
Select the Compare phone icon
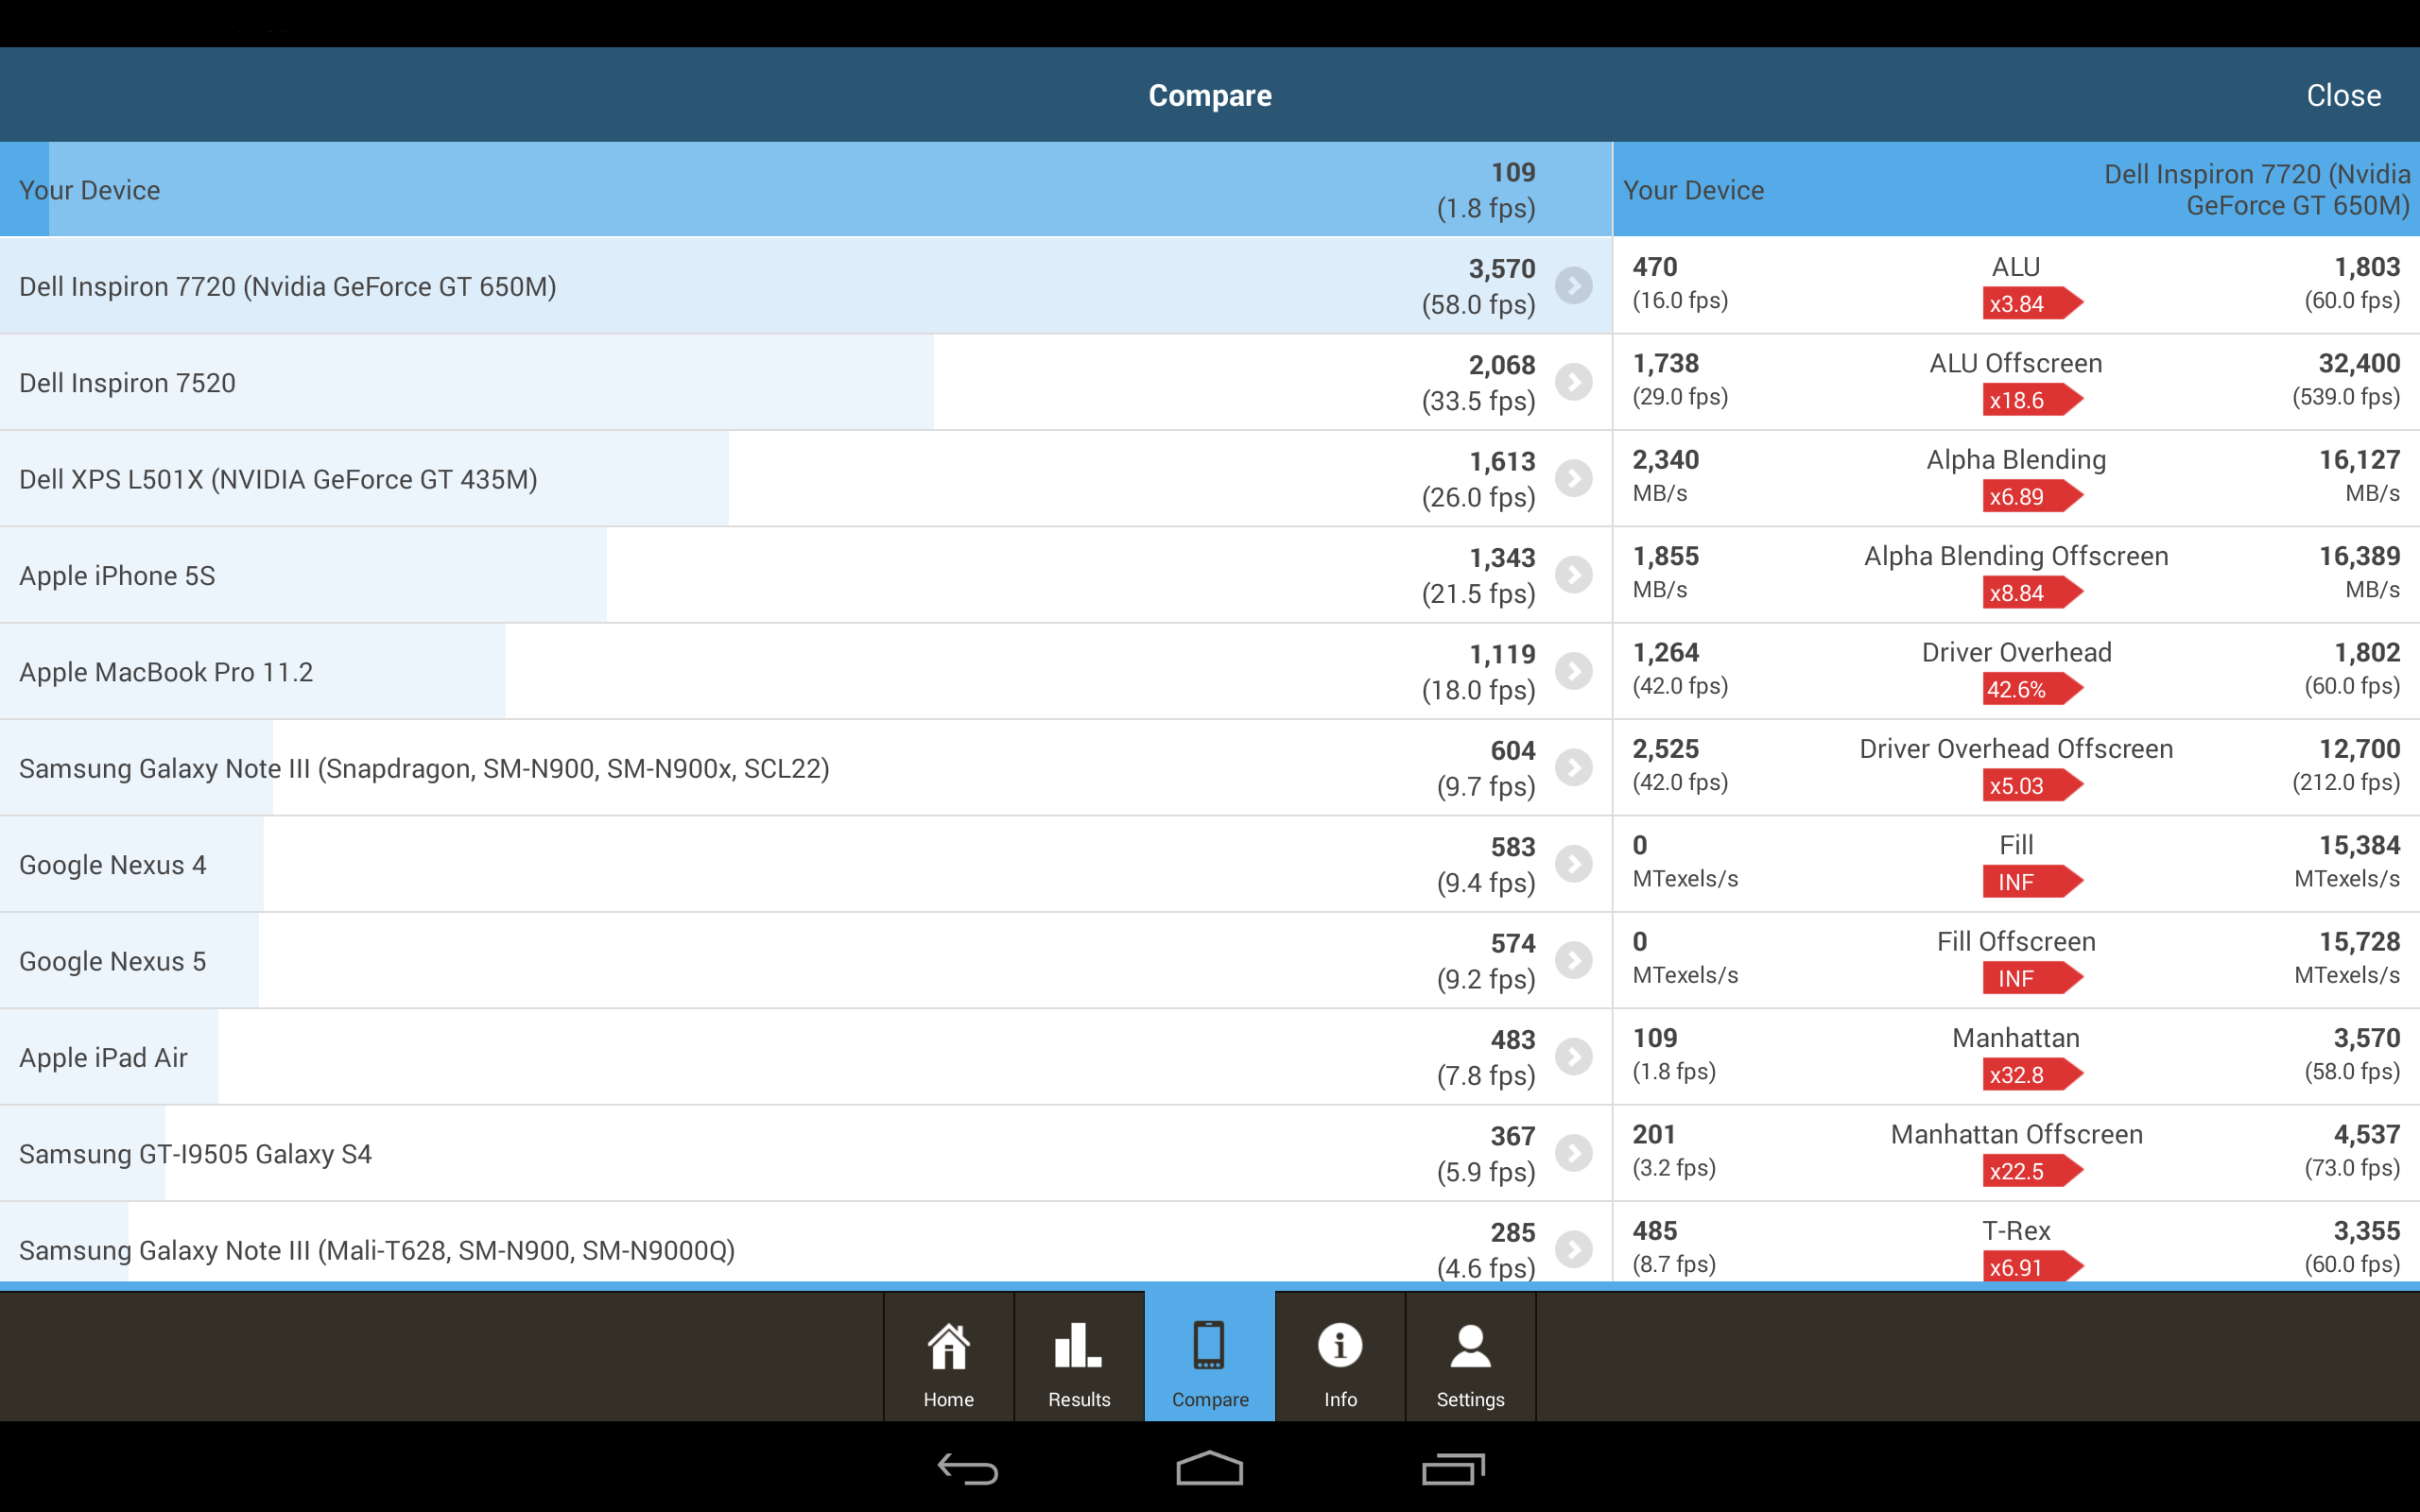point(1209,1356)
